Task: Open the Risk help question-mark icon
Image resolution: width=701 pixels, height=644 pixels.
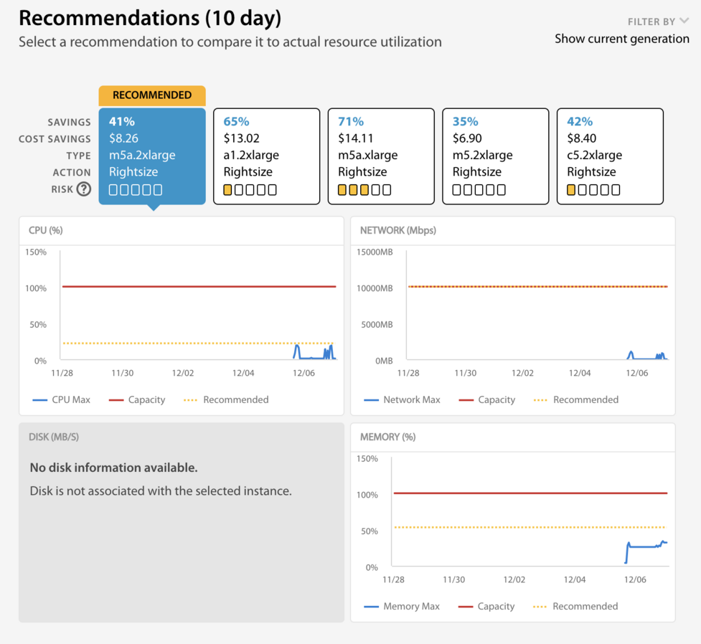Action: click(84, 189)
